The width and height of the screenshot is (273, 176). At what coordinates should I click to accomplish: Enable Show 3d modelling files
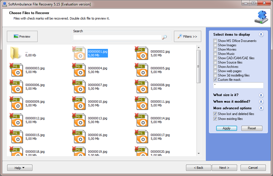(x=215, y=75)
